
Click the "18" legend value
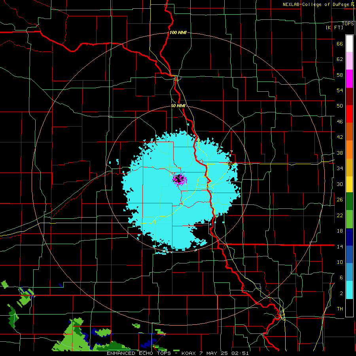coord(340,231)
